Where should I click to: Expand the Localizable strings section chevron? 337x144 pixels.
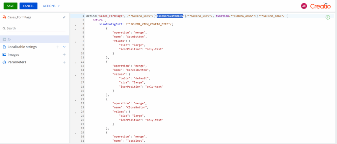pos(64,47)
